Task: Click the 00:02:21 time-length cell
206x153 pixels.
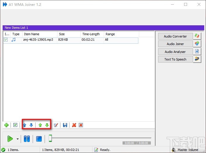Action: [88, 40]
